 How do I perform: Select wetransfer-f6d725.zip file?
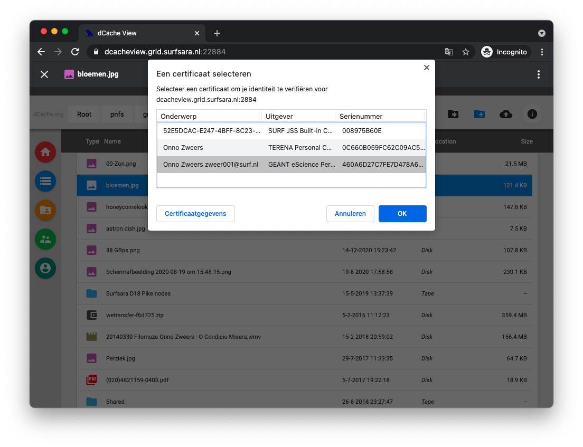pyautogui.click(x=305, y=315)
